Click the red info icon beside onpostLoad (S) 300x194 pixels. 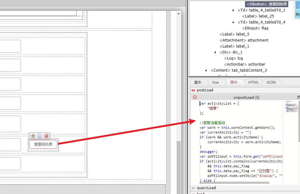click(194, 97)
